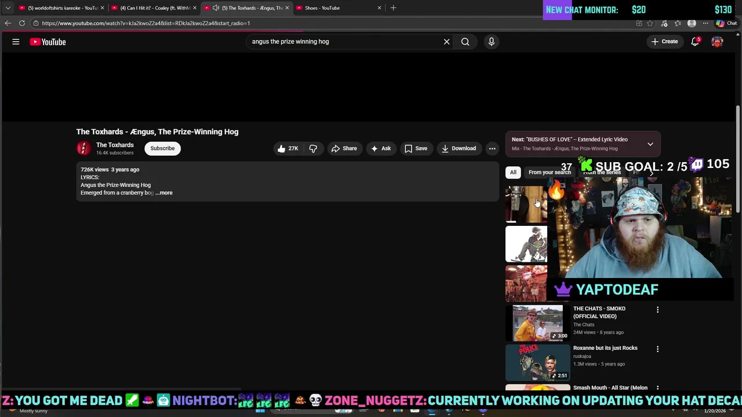Click THE CHATS - SMOKO title
This screenshot has width=742, height=417.
(599, 313)
